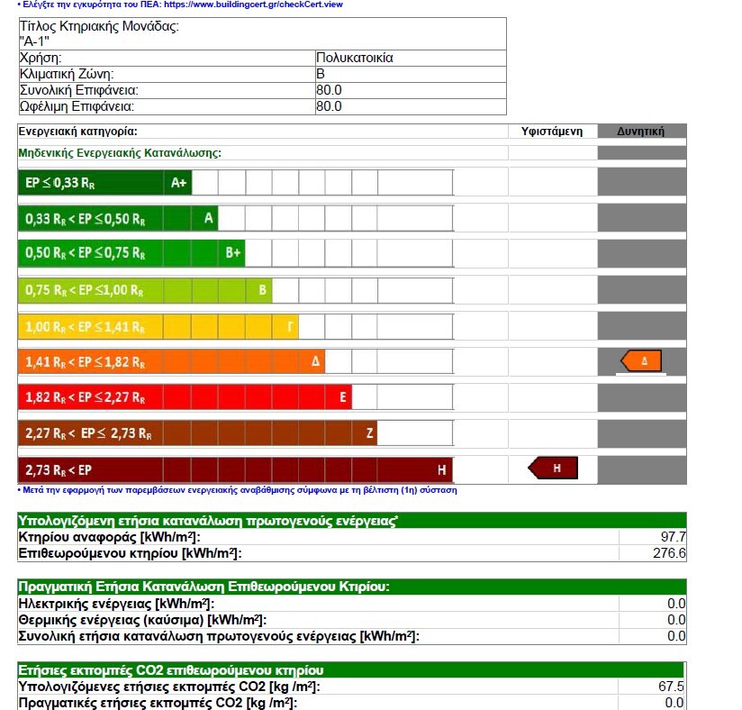This screenshot has height=710, width=742.
Task: Click the Μηδενικής Ενεργειακής Κατανάλωσης label
Action: tap(120, 153)
